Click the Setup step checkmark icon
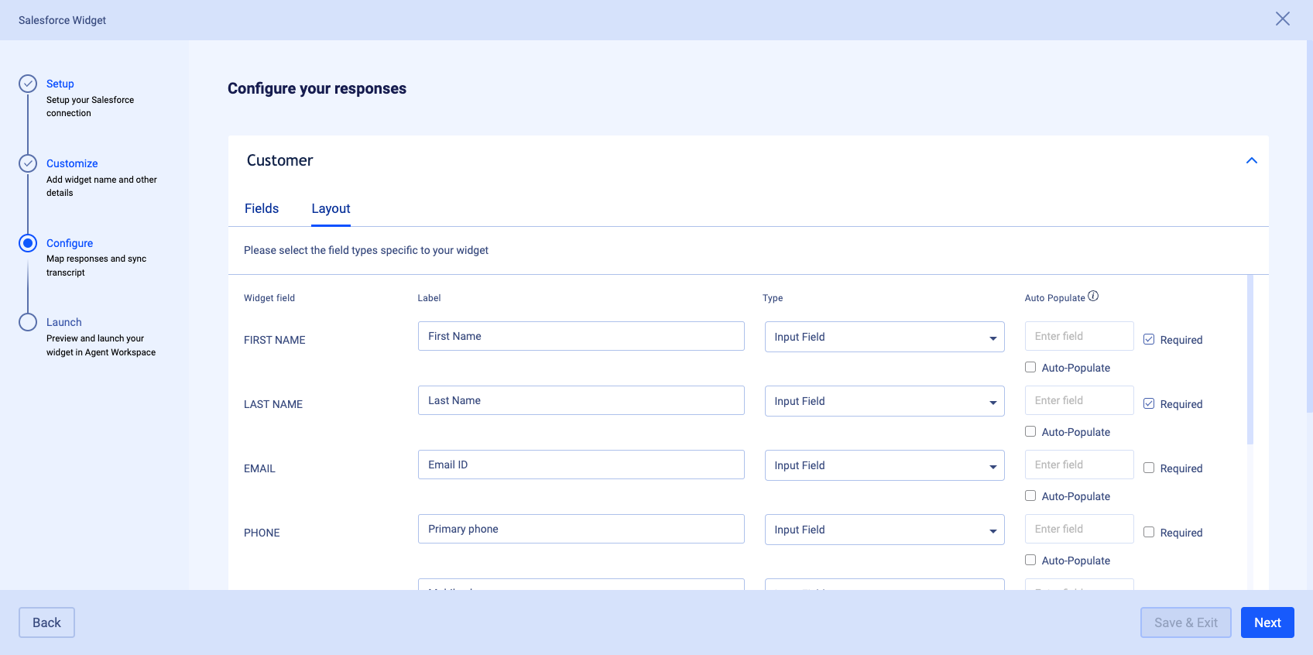 coord(28,84)
